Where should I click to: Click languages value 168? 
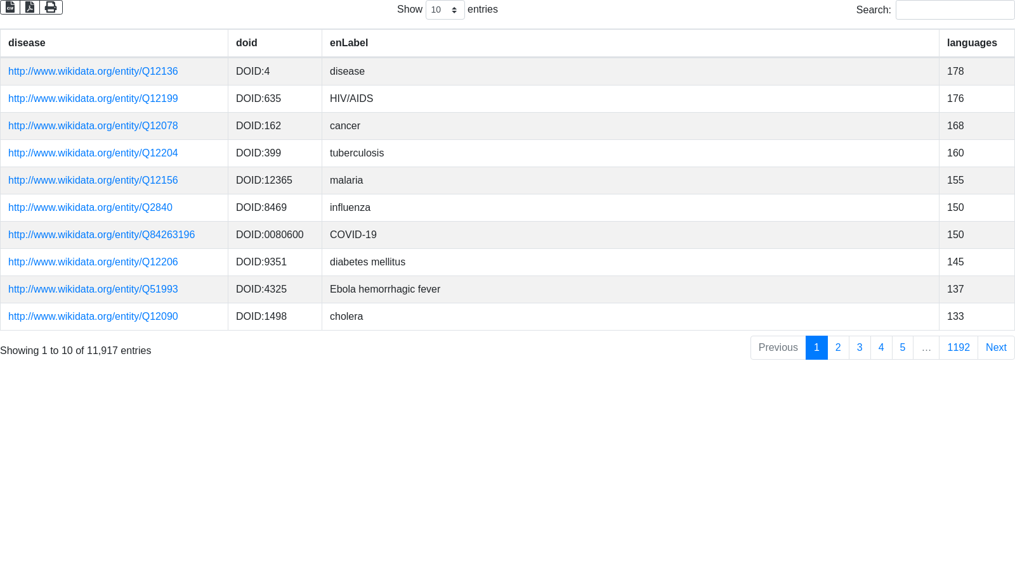click(977, 126)
